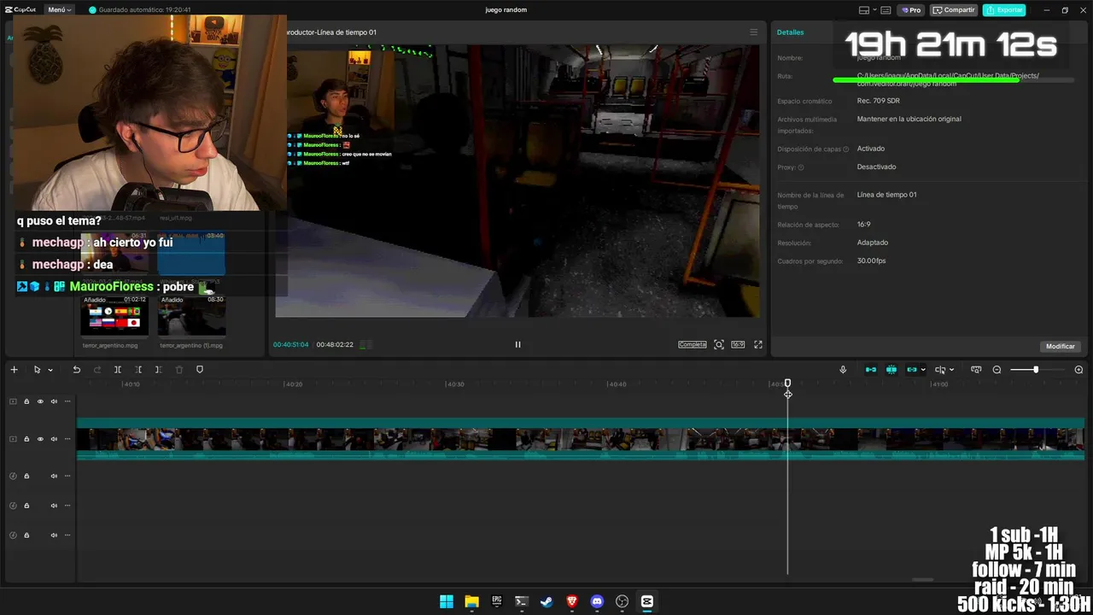This screenshot has width=1093, height=615.
Task: Trim the clip's left side at the playhead
Action: tap(138, 370)
